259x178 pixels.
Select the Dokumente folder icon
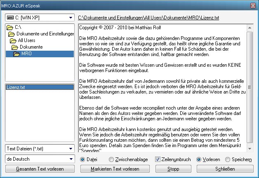14,47
